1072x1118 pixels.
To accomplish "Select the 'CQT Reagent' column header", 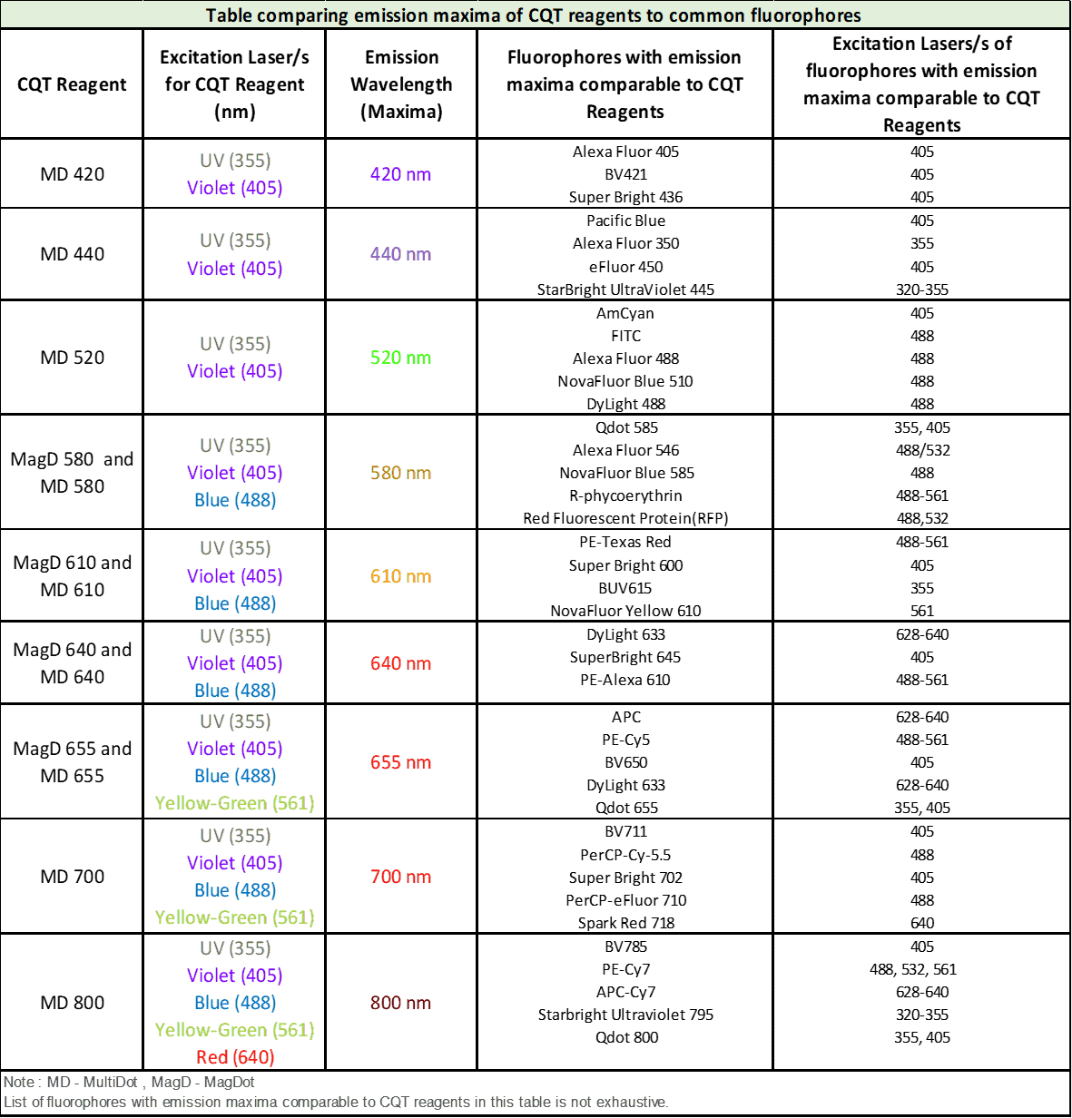I will pos(72,84).
